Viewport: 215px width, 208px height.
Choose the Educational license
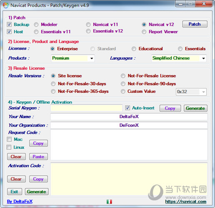[x=134, y=49]
